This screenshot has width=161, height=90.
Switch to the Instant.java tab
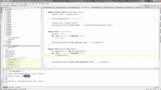click(130, 7)
